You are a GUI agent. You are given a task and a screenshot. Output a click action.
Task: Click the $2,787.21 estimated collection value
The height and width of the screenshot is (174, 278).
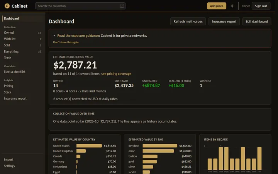pyautogui.click(x=75, y=65)
